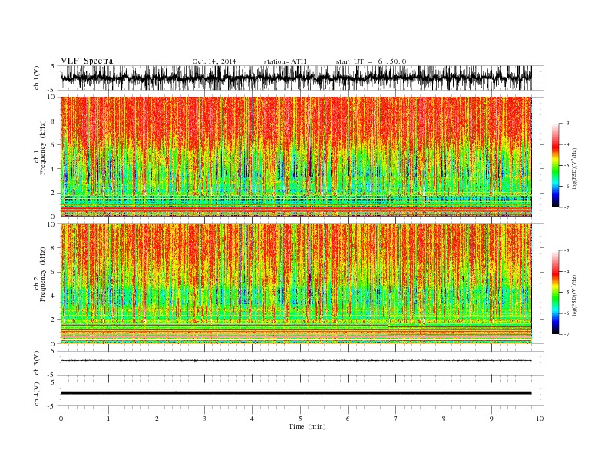Viewport: 608px width, 470px height.
Task: Click ch.1 color bar "-7" tick label
Action: [567, 207]
